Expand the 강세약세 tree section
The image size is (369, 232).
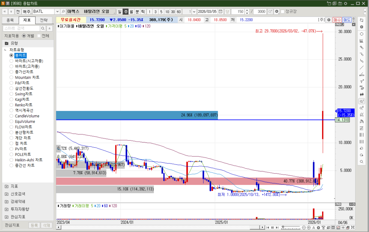6,201
